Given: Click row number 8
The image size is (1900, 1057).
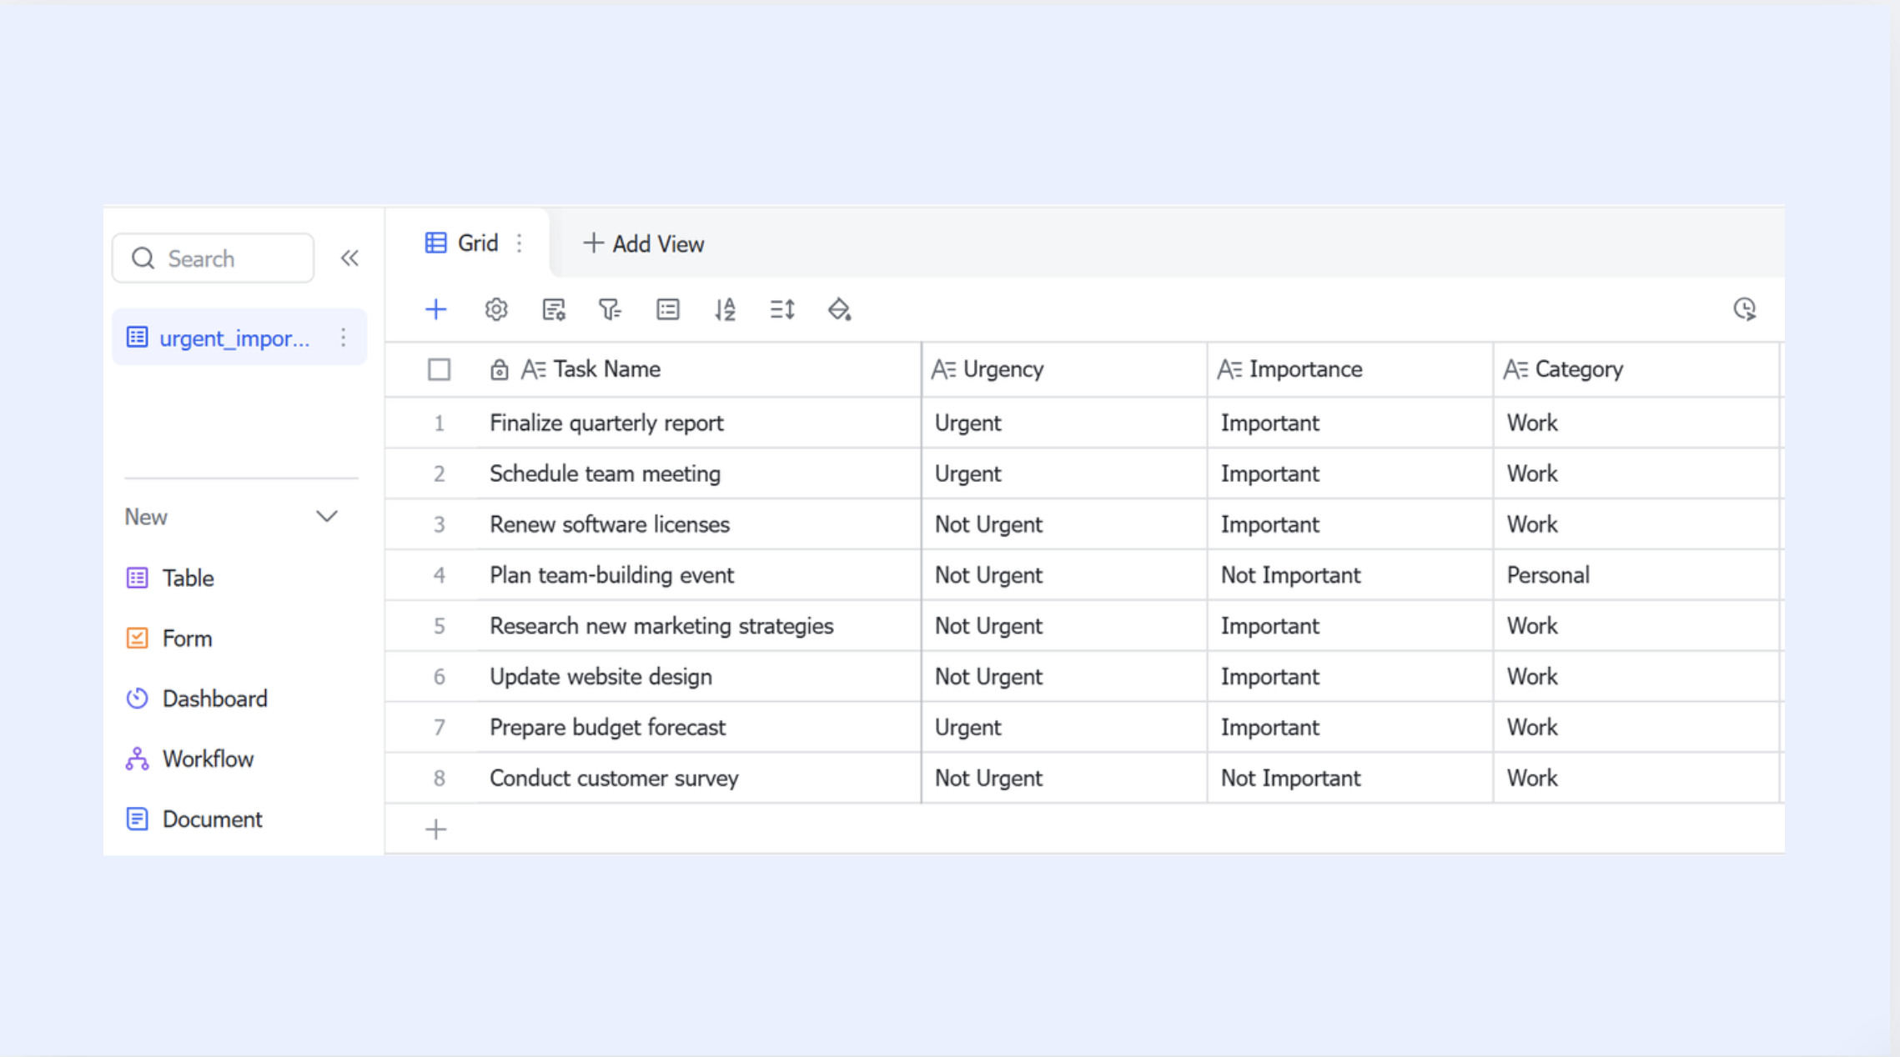Looking at the screenshot, I should (439, 778).
